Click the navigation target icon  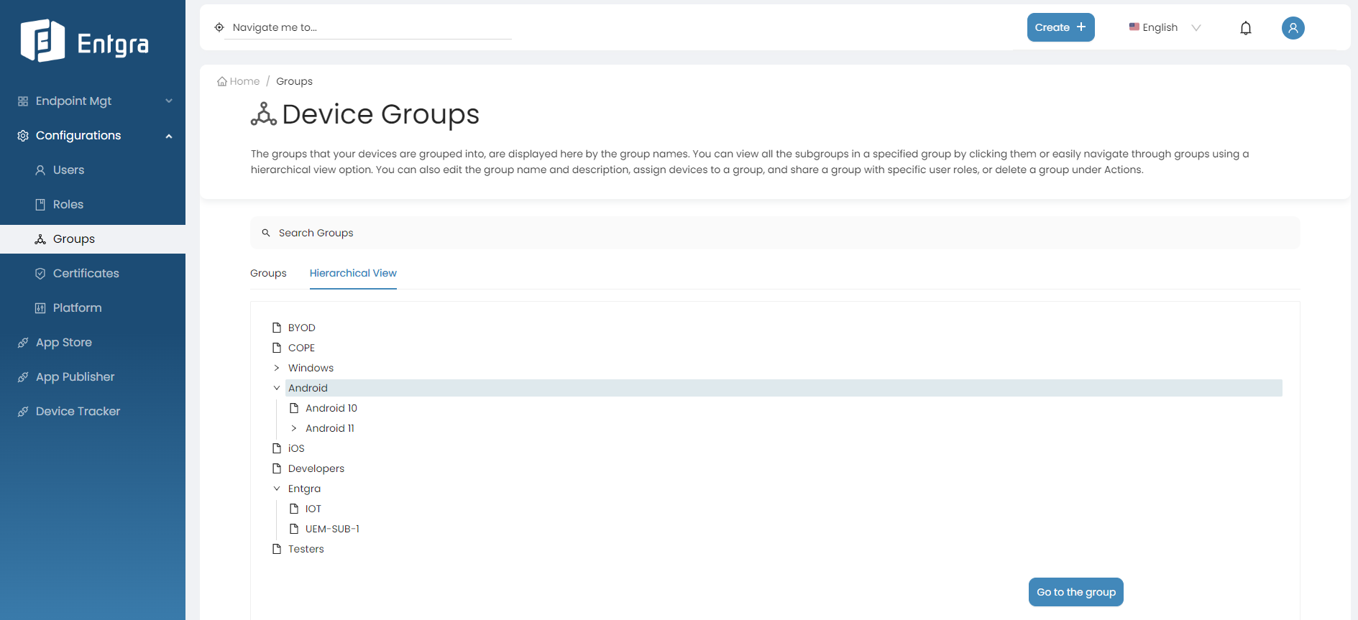219,27
